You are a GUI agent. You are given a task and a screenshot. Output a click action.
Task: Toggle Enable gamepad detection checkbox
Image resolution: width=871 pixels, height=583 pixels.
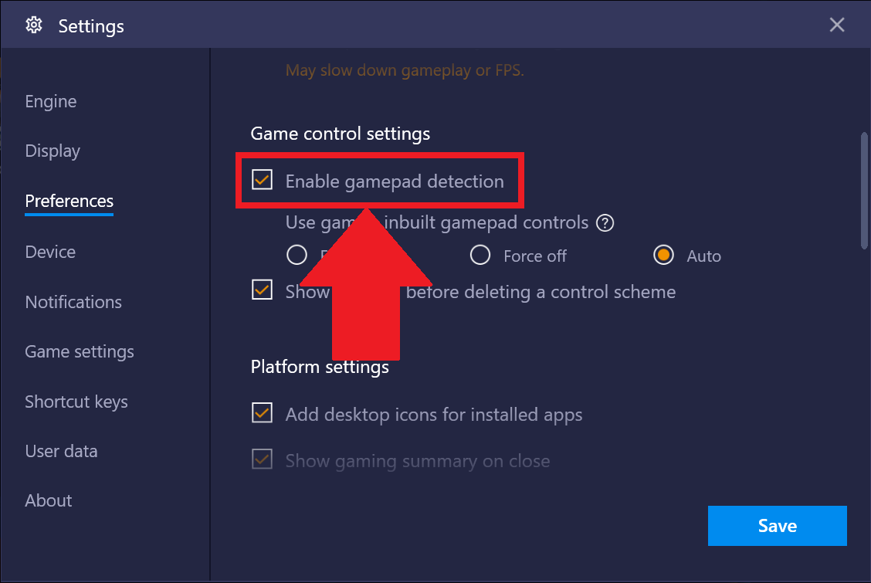[x=263, y=181]
